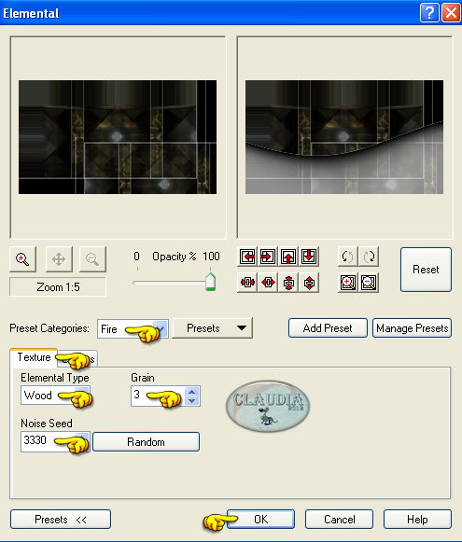Click the title bar help question mark
462x542 pixels.
(x=429, y=13)
